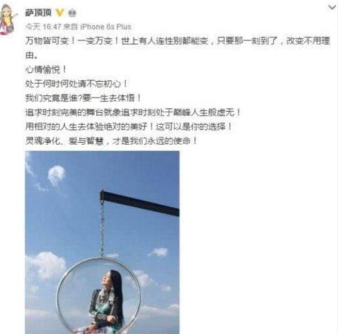Click the line starting 用相对的人生
Screen dimensions: 338x334
click(128, 126)
